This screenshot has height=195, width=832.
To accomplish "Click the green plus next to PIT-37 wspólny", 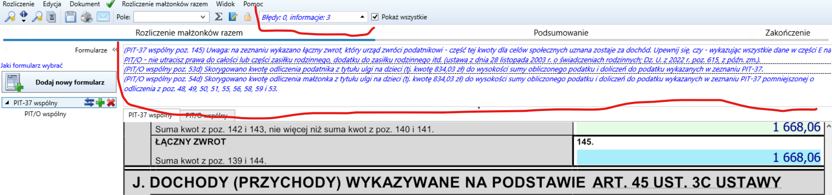I will click(x=100, y=103).
